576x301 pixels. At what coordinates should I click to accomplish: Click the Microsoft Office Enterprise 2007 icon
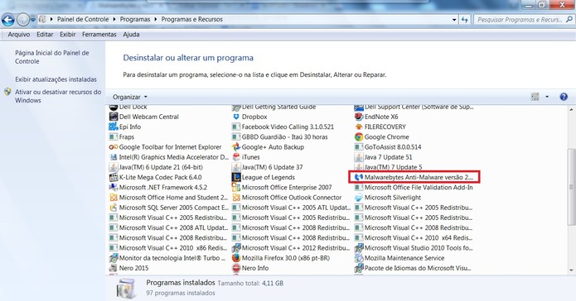click(236, 187)
